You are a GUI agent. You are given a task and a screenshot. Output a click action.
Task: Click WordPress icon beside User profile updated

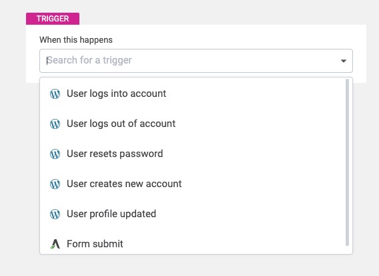click(x=55, y=214)
